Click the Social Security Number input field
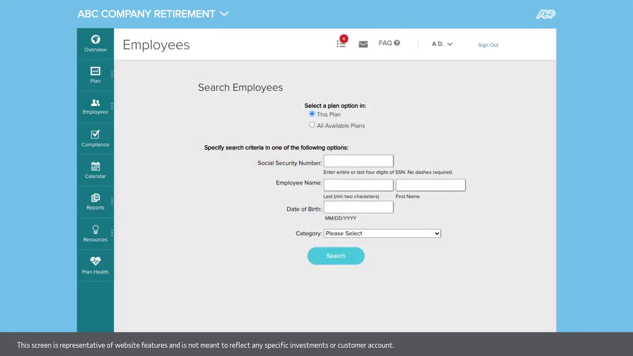Image resolution: width=633 pixels, height=356 pixels. pos(359,161)
